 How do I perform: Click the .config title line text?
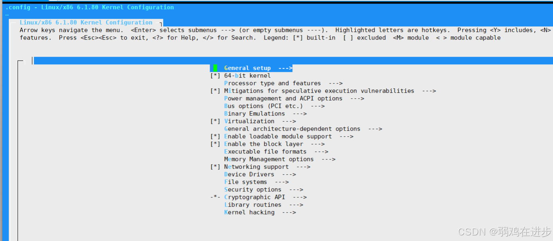pos(90,7)
